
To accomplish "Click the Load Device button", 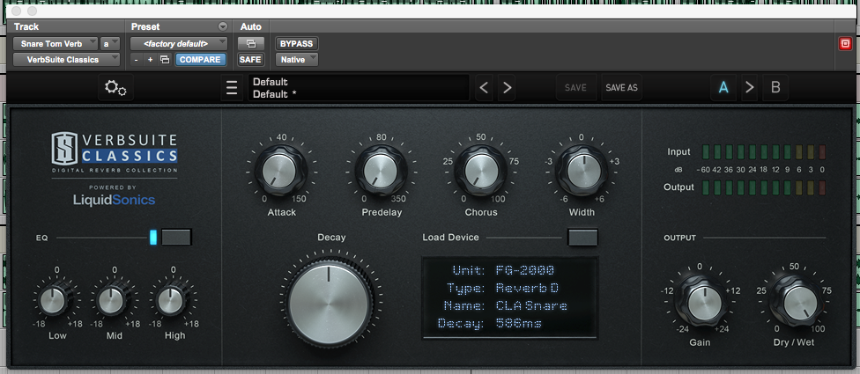I will click(583, 237).
